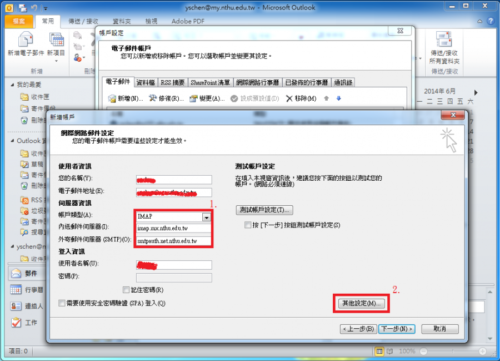Select the RSS 摘要 tab in Account Settings

pyautogui.click(x=172, y=82)
